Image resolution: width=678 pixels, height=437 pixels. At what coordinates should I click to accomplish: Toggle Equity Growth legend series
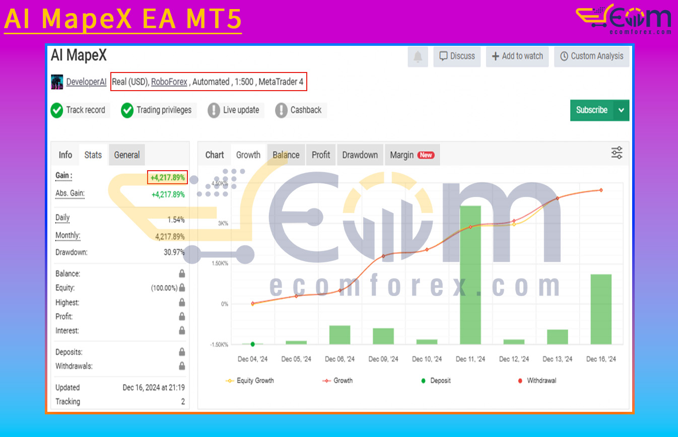[x=250, y=381]
